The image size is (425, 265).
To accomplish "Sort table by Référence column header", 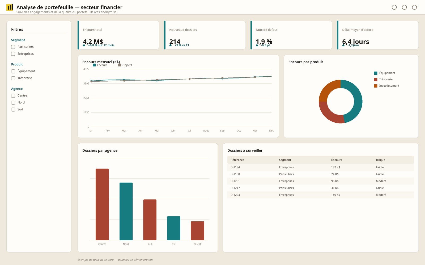I will 237,160.
